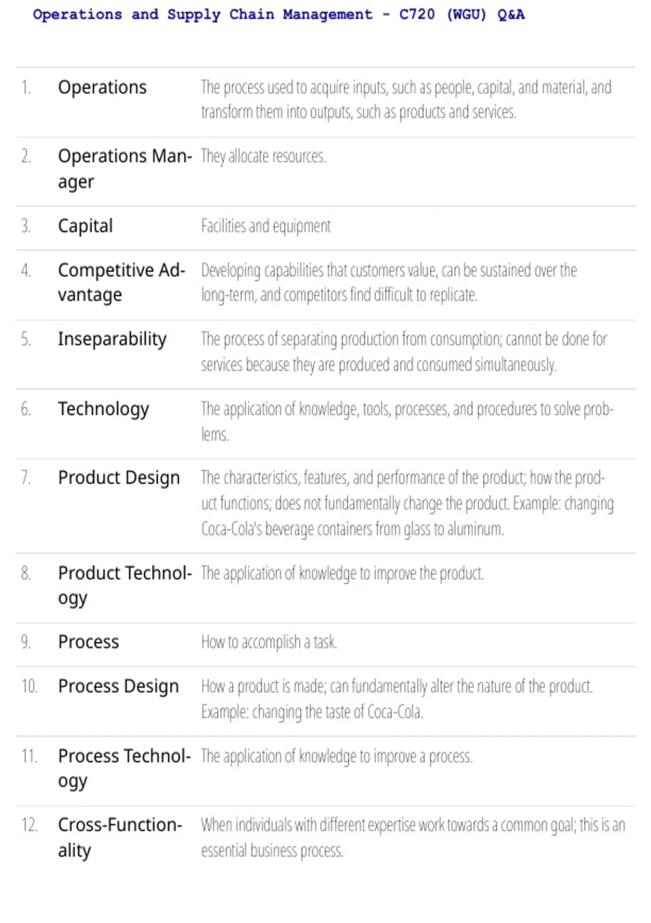Click the 'Operations Manager' term
The image size is (651, 923).
[125, 169]
